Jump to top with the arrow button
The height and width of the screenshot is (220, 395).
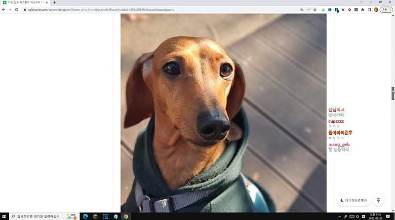coord(378,200)
